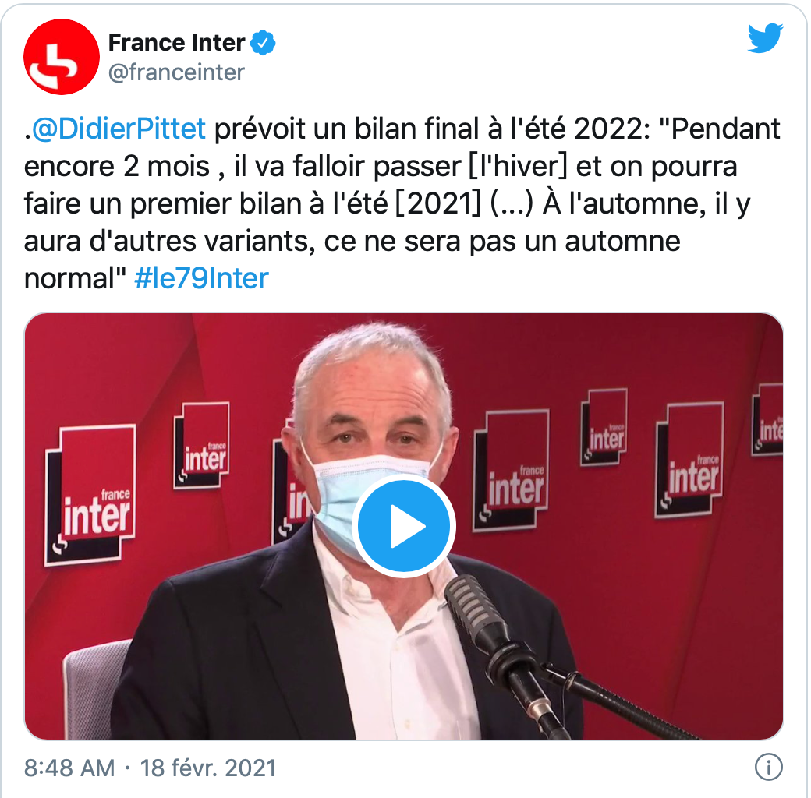Open the @DidierPittet mention
Viewport: 811px width, 798px height.
(119, 129)
